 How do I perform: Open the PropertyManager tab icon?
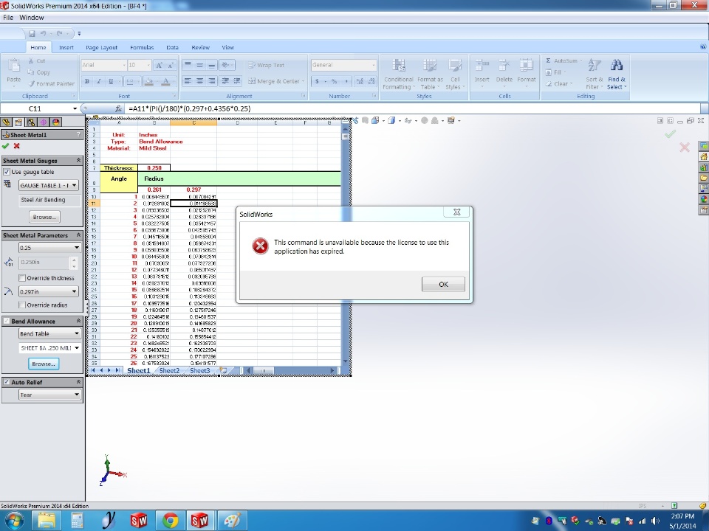(x=18, y=122)
